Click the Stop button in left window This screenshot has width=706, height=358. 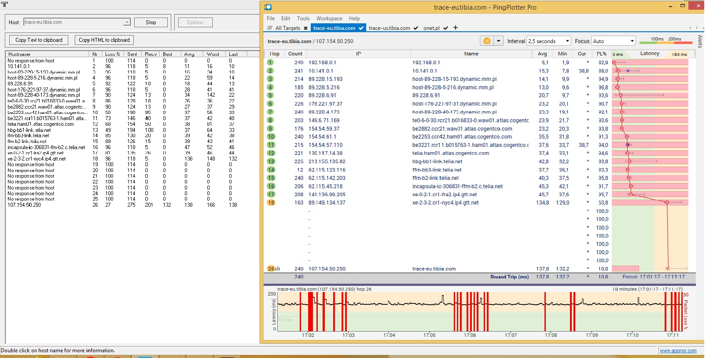click(x=151, y=22)
